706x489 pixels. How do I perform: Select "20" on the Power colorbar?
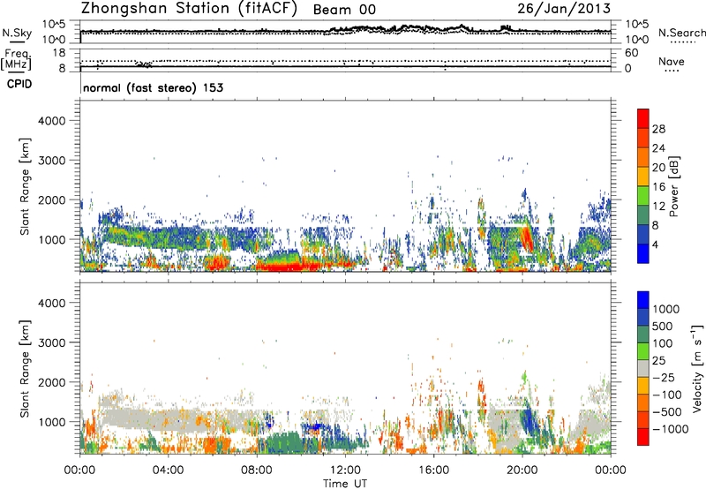(x=658, y=168)
